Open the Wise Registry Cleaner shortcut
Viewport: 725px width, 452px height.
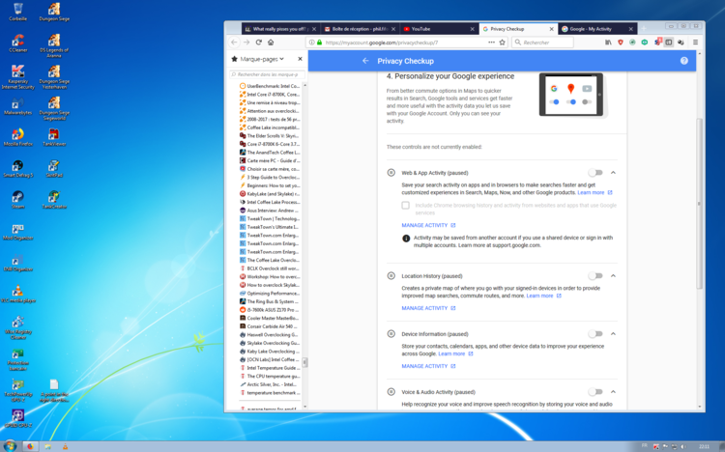[18, 327]
